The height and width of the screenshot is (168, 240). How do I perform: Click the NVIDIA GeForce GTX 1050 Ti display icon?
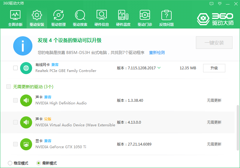point(26,144)
